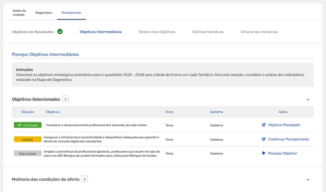This screenshot has height=192, width=326.
Task: Click the Instruções heading in the gray box
Action: (24, 69)
